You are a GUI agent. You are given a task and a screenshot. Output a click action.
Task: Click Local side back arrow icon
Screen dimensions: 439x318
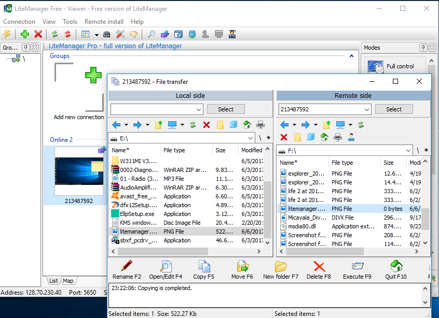116,125
